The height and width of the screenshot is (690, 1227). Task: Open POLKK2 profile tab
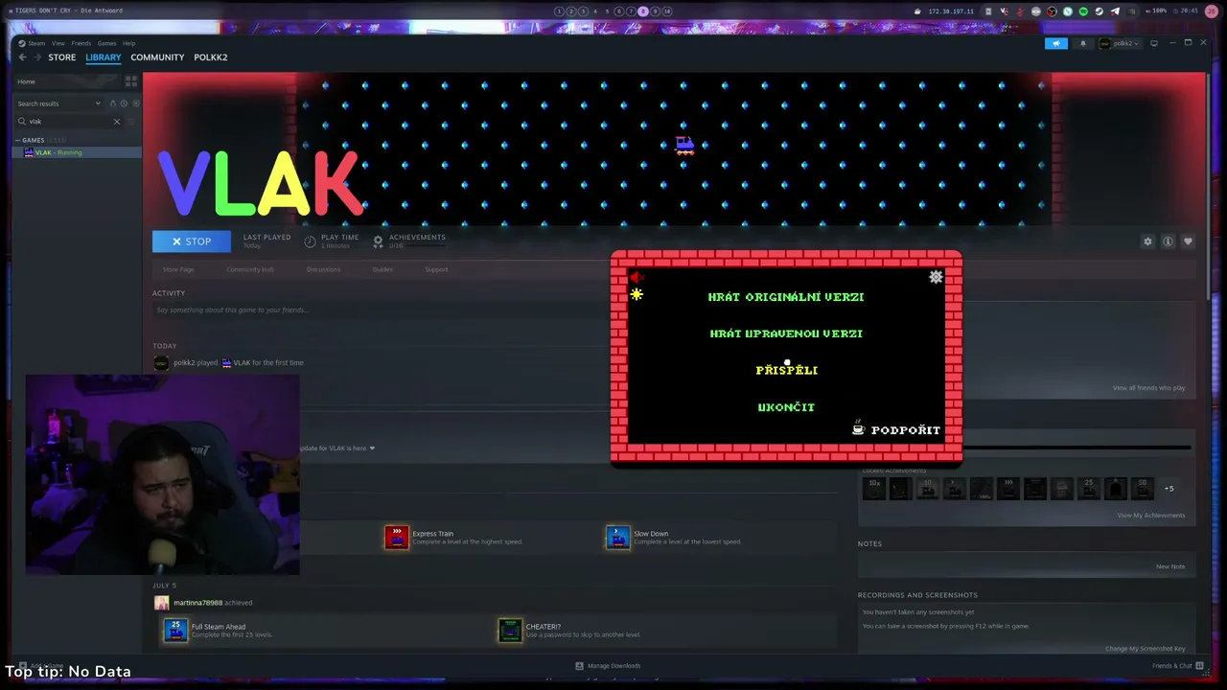tap(211, 57)
